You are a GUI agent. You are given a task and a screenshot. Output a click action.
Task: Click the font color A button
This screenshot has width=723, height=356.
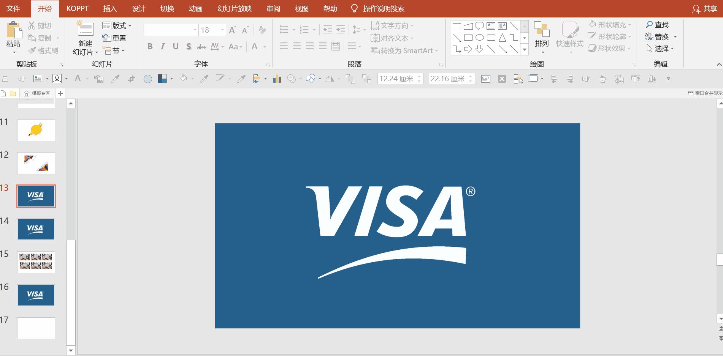click(254, 47)
